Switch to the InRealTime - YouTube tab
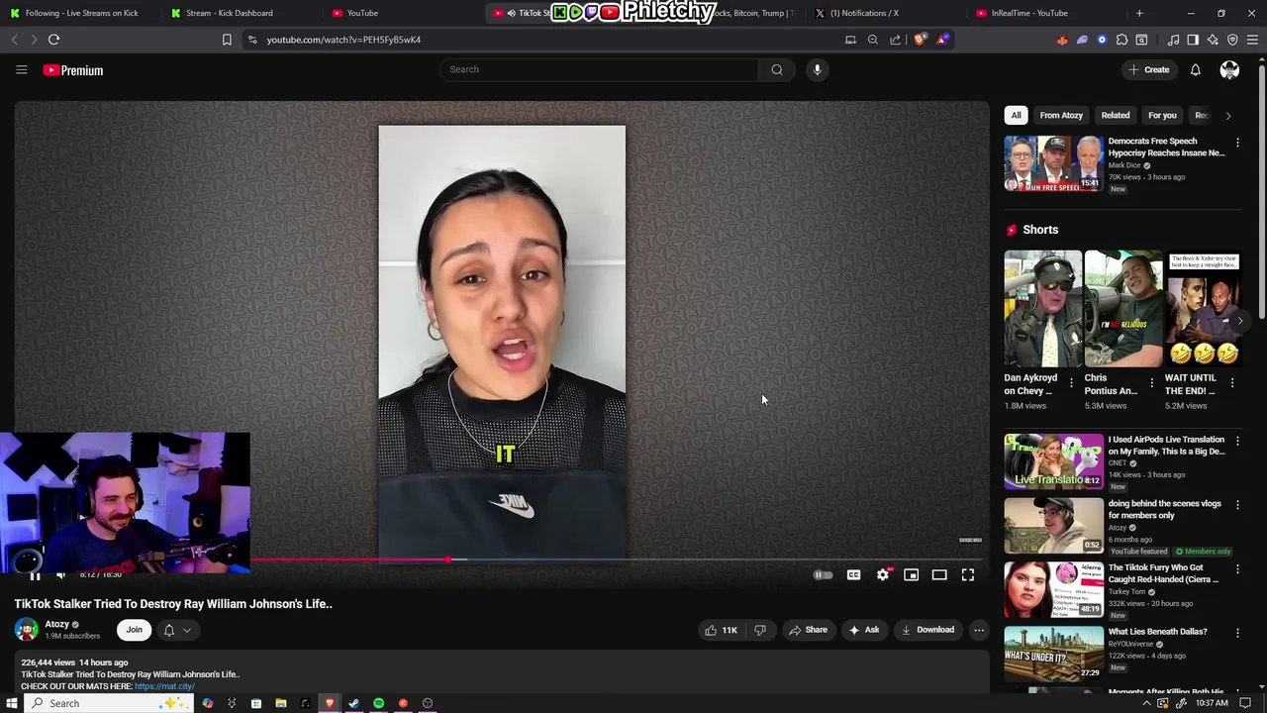 (1029, 13)
